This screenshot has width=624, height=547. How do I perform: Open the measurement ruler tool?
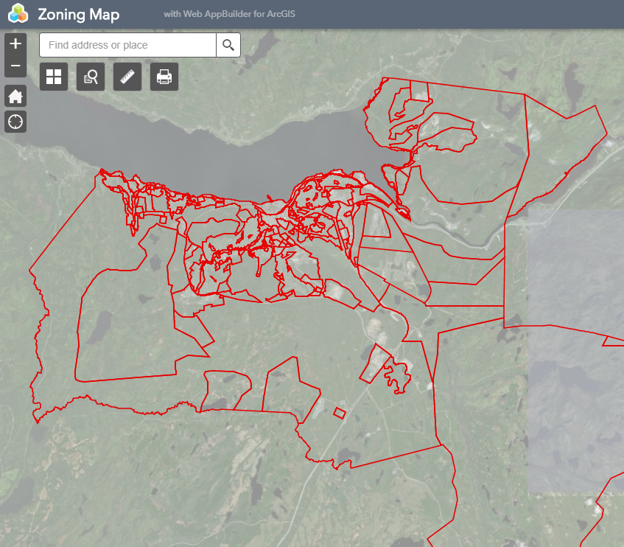(x=127, y=77)
